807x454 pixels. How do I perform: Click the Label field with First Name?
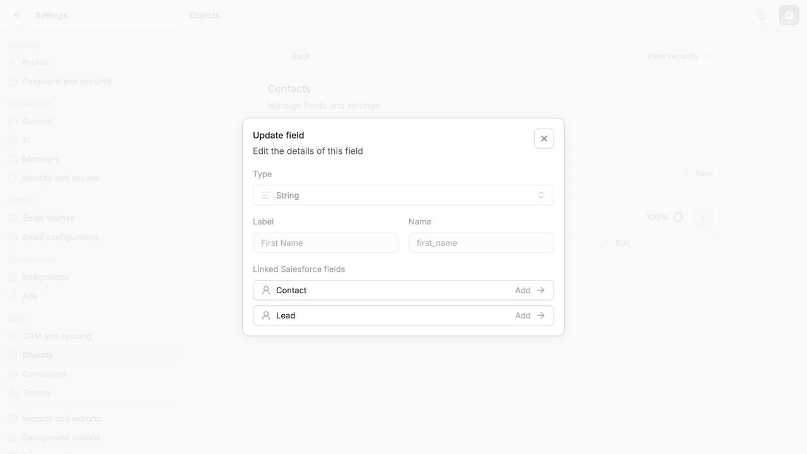click(x=325, y=243)
